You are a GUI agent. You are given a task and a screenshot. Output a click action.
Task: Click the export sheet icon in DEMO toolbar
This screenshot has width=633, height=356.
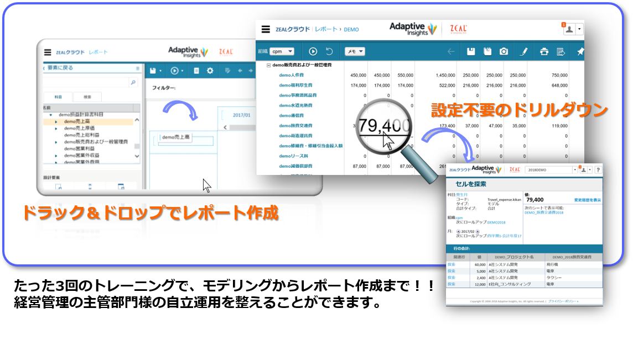[x=561, y=51]
